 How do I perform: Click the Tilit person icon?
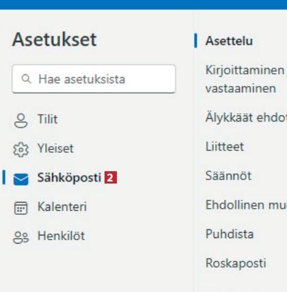coord(20,121)
